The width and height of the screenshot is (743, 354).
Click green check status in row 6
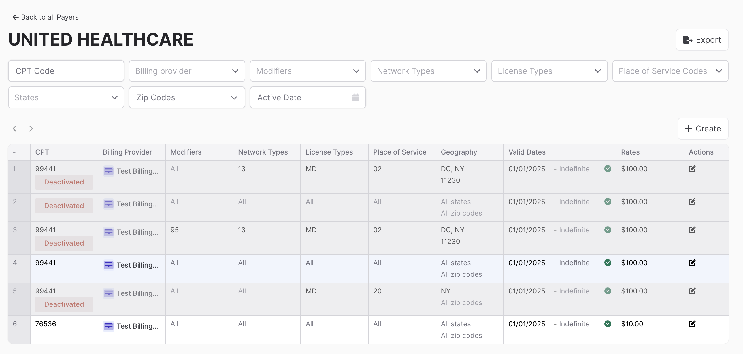pos(608,324)
